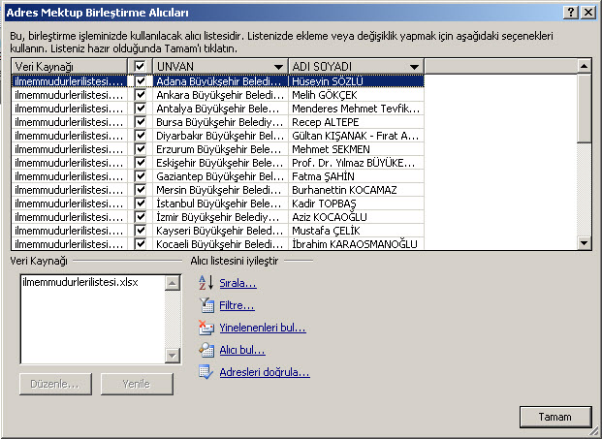This screenshot has height=439, width=602.
Task: Select the Prof. Dr. Yılmaz name cell
Action: [356, 162]
